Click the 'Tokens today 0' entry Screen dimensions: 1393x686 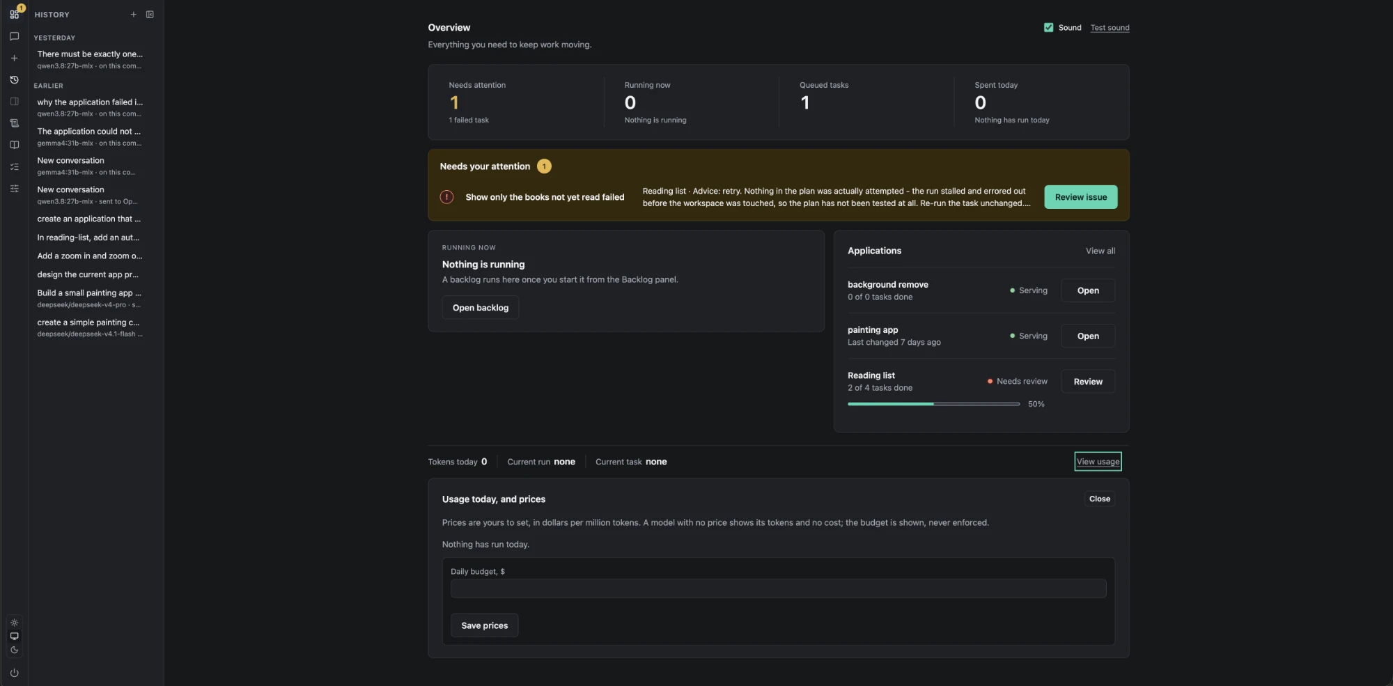[x=458, y=462]
